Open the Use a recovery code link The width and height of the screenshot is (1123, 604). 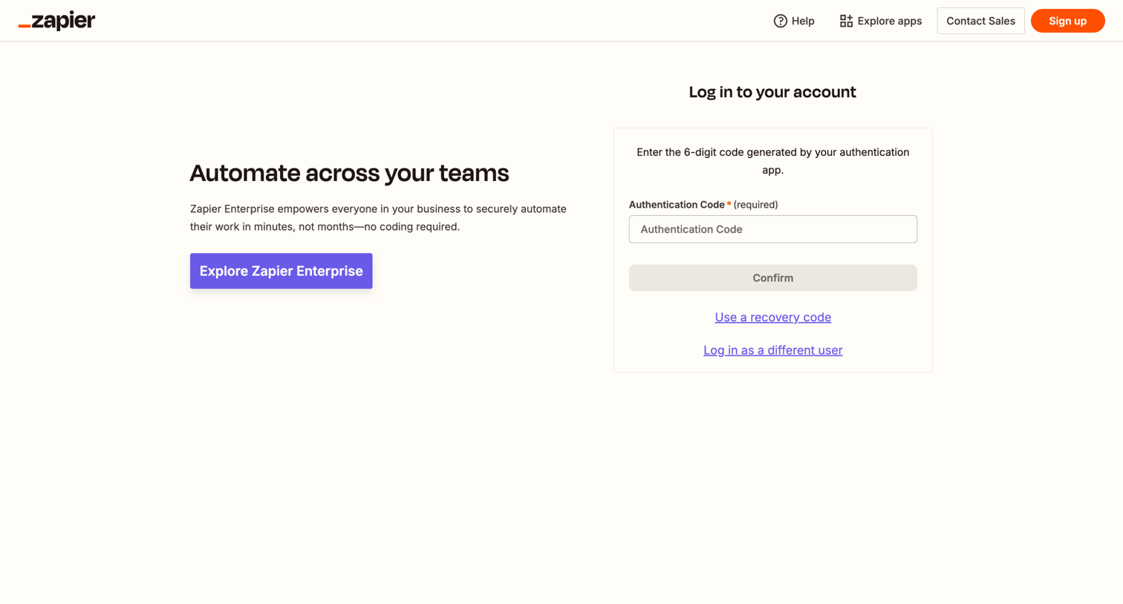[x=772, y=317]
